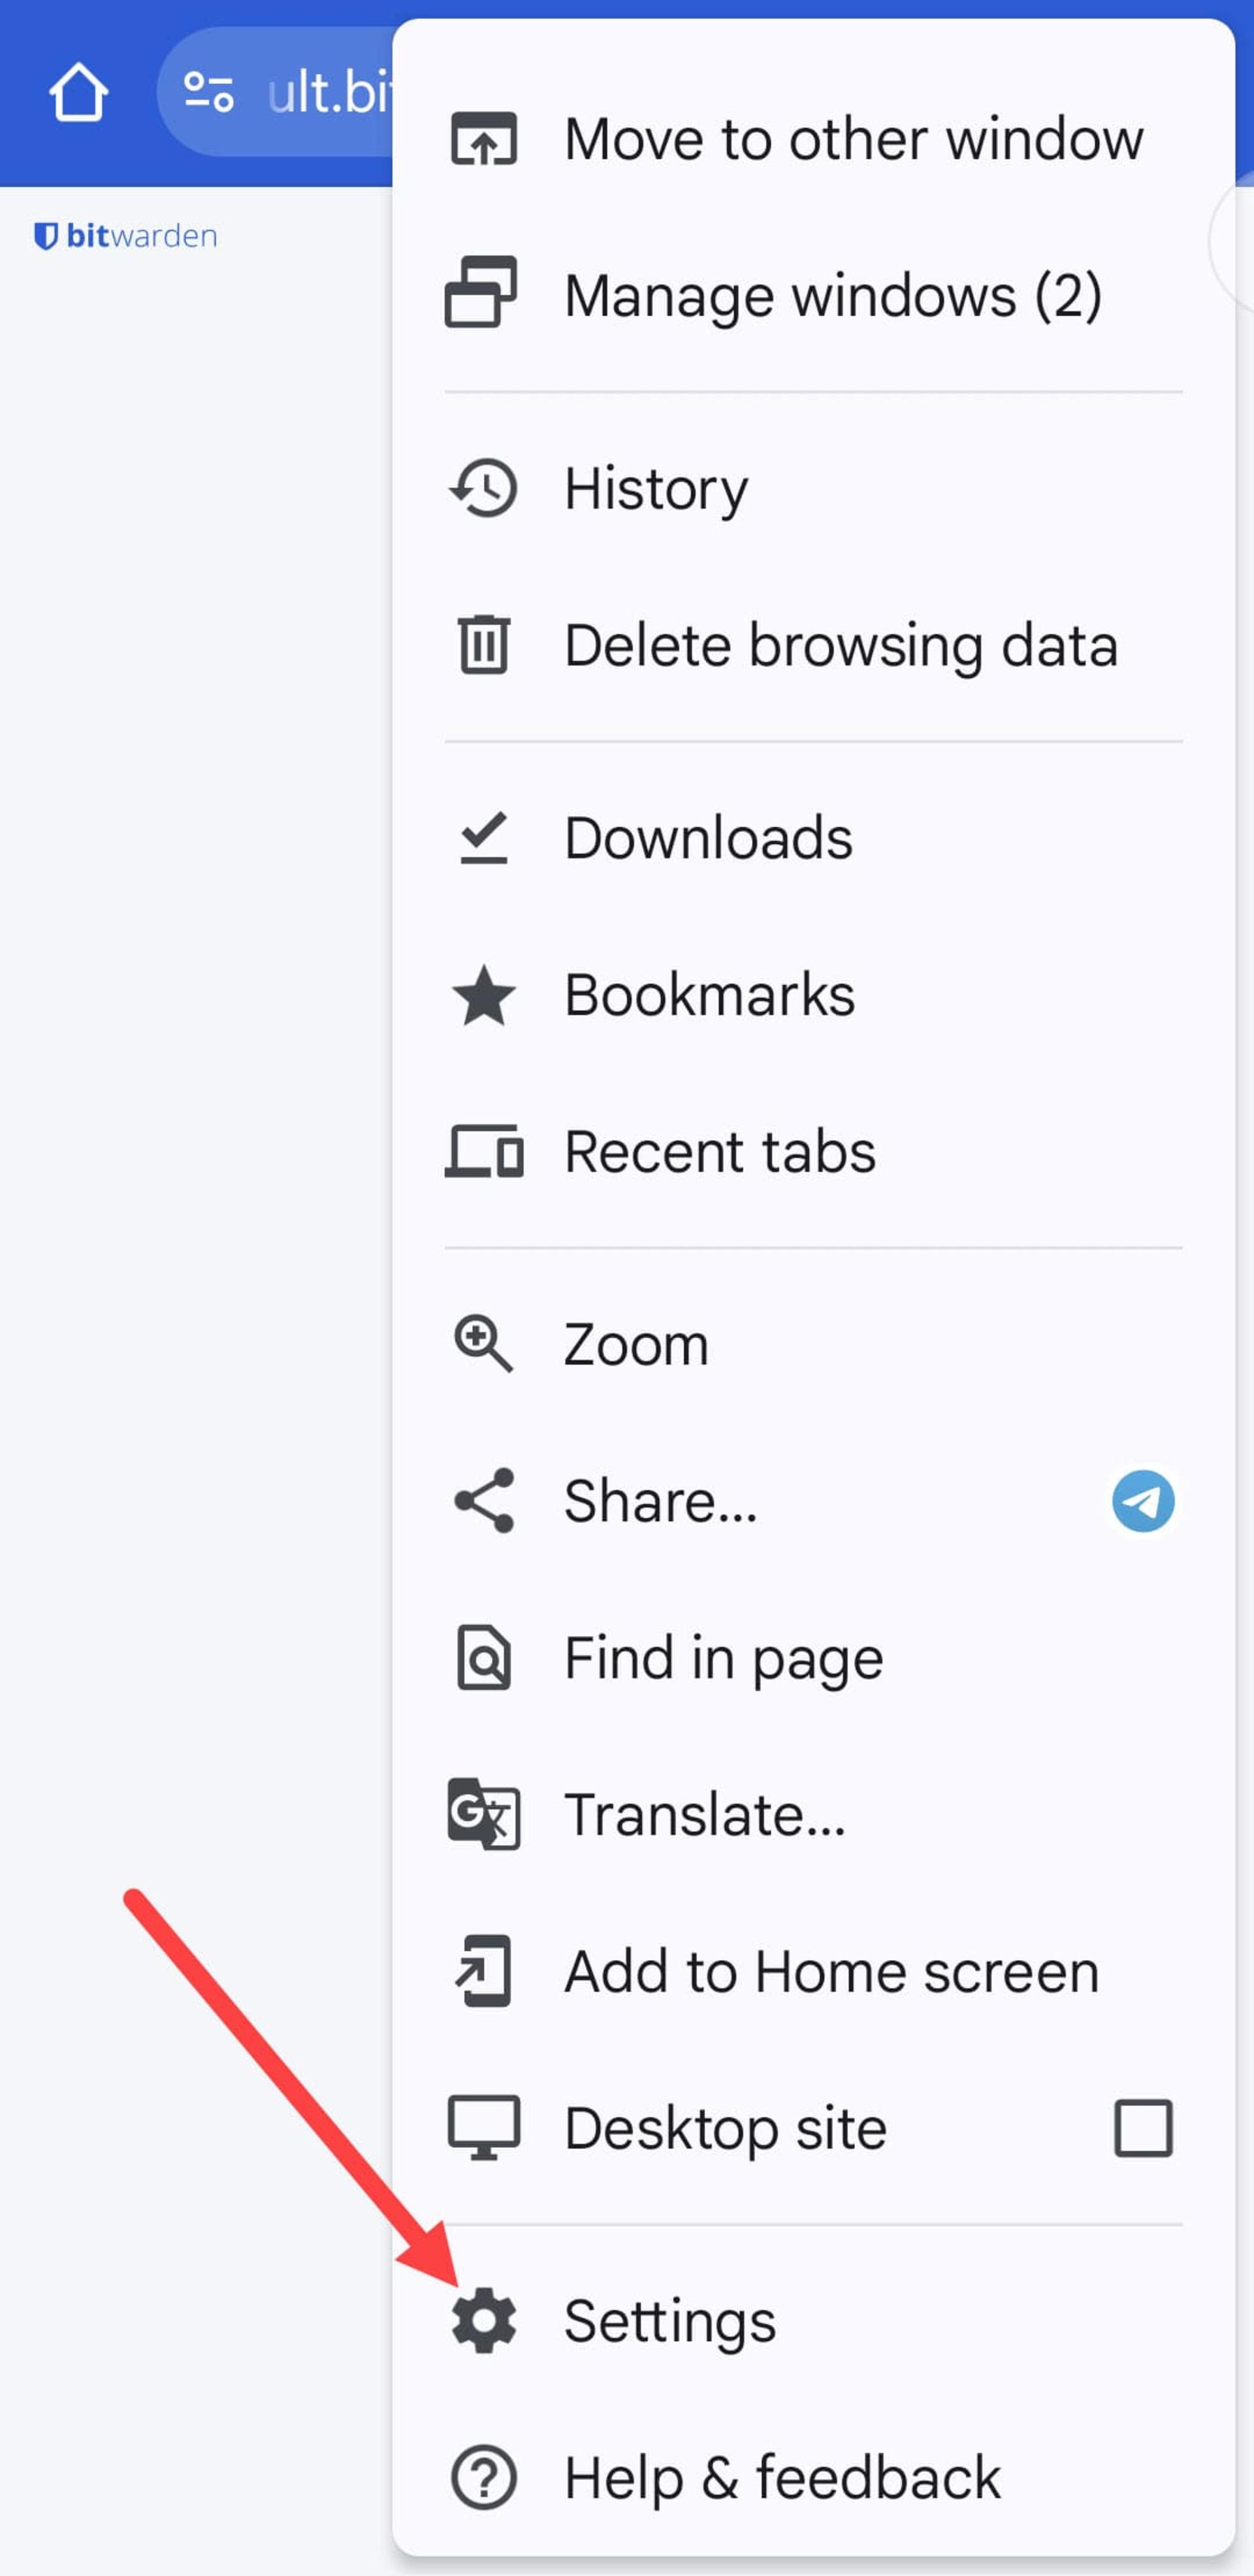Open site settings tune icon in address bar
1254x2576 pixels.
[208, 92]
